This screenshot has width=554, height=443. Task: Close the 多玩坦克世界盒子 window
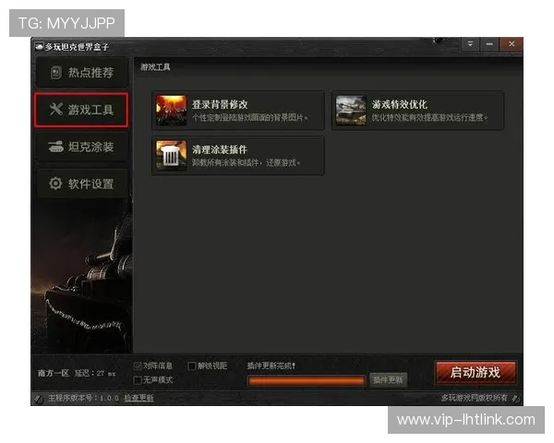coord(512,44)
